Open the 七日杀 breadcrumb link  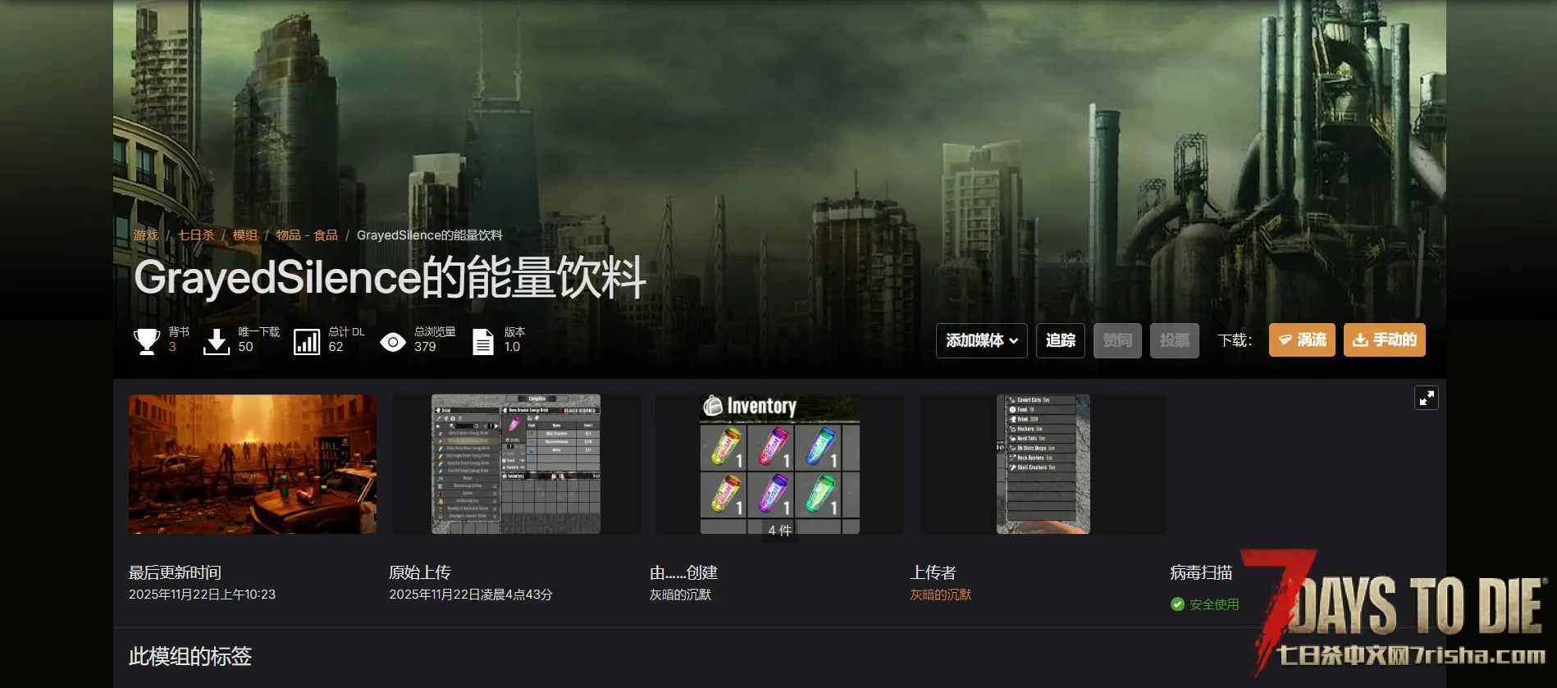pos(196,235)
